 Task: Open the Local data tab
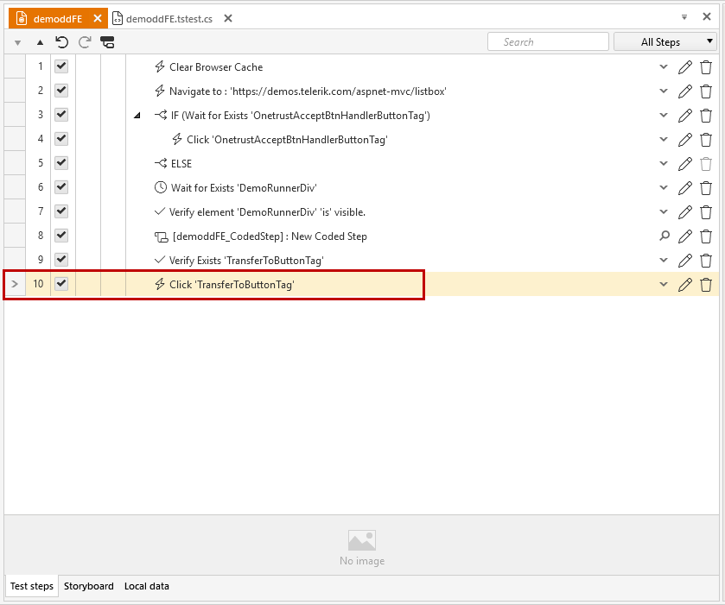(x=146, y=586)
